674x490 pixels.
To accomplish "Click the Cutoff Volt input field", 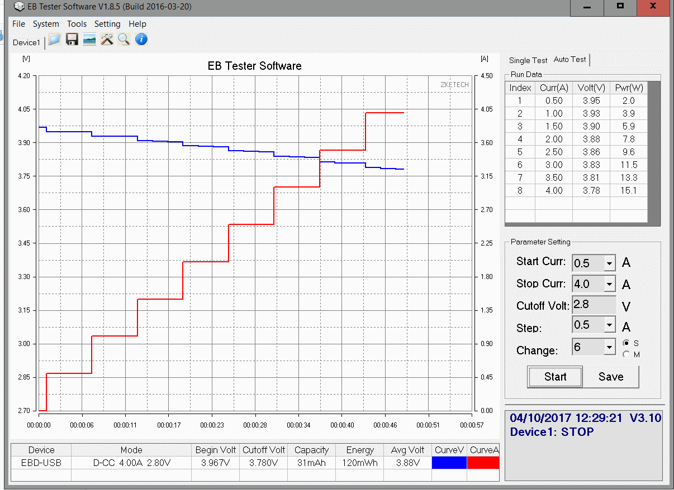I will (x=593, y=305).
